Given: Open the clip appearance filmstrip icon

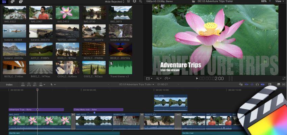Looking at the screenshot, I should point(270,84).
